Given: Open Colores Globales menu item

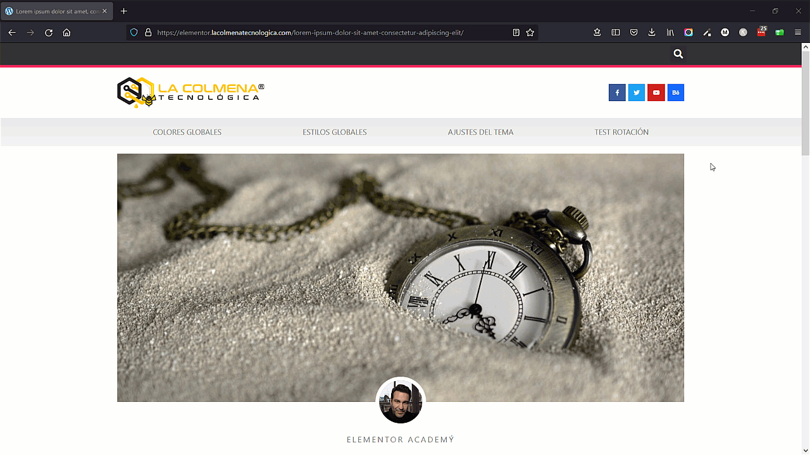Looking at the screenshot, I should pyautogui.click(x=187, y=132).
